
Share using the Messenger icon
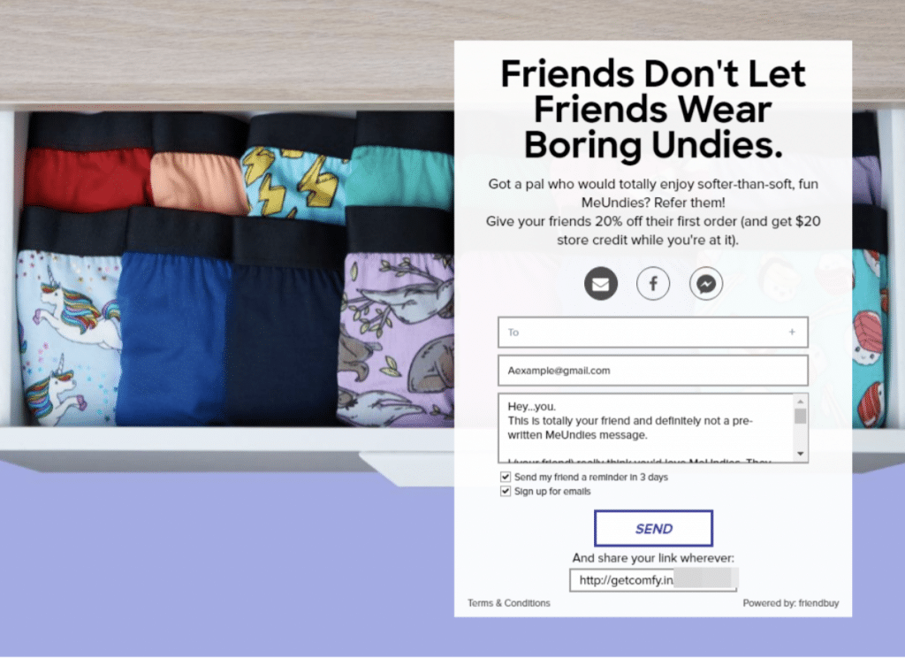(x=706, y=284)
